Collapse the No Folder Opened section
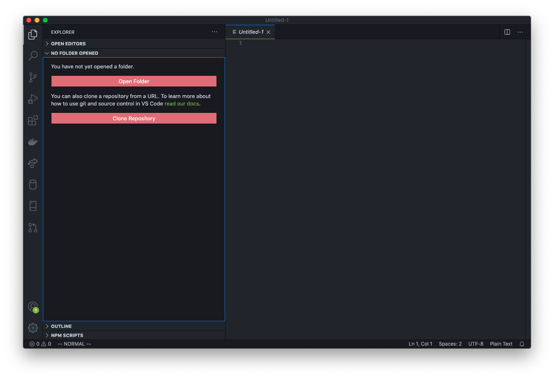554x379 pixels. 134,53
